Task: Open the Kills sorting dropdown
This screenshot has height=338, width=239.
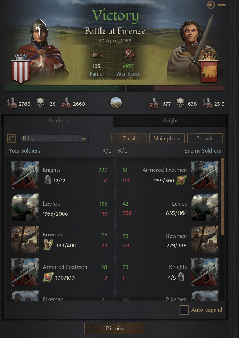Action: point(54,138)
